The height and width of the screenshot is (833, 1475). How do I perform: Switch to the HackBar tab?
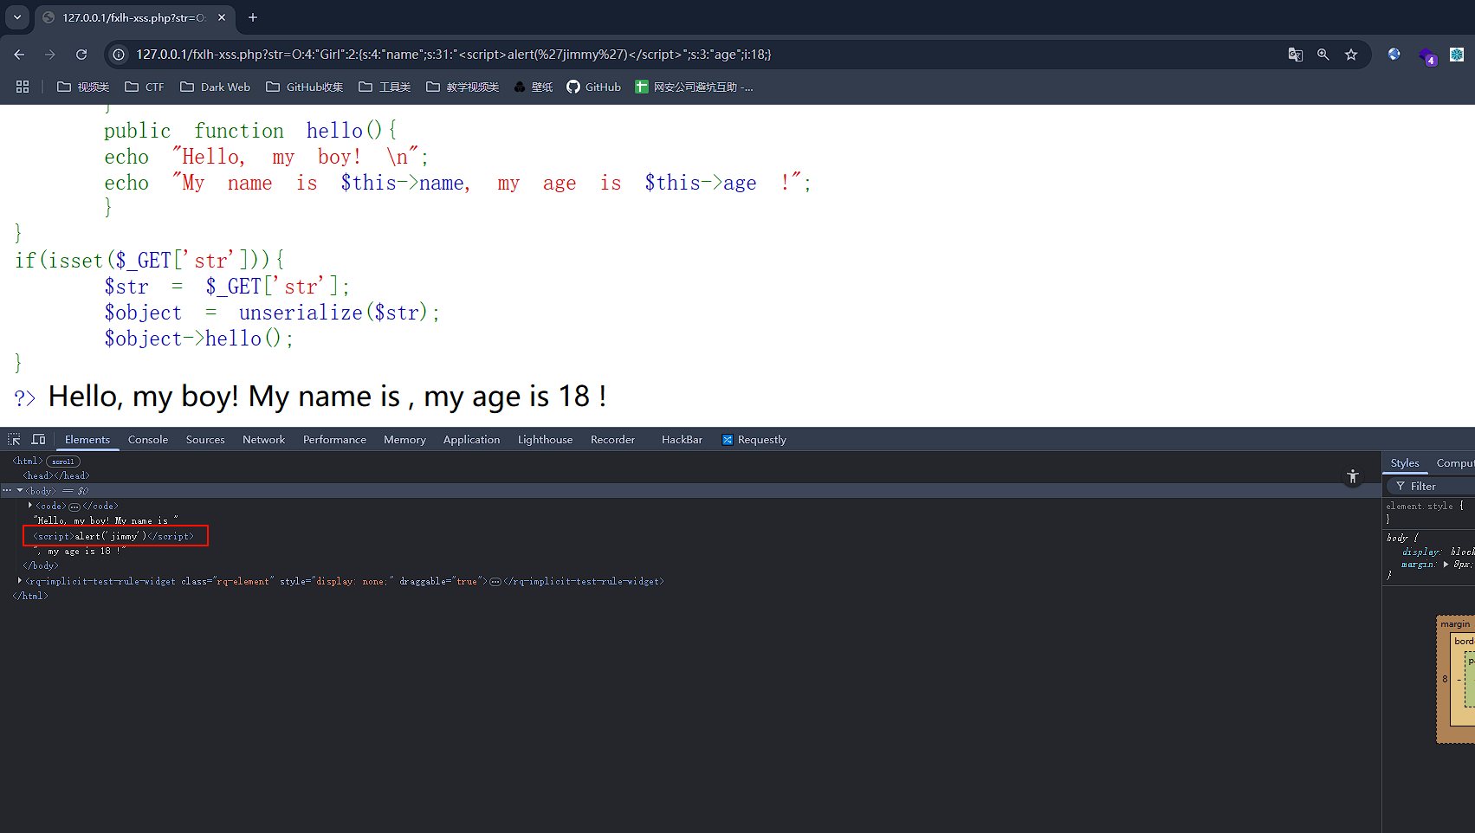point(682,440)
